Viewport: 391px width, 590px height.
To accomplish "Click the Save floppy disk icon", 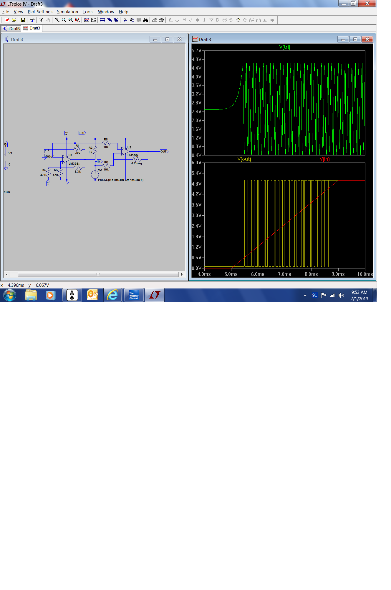I will click(x=23, y=20).
